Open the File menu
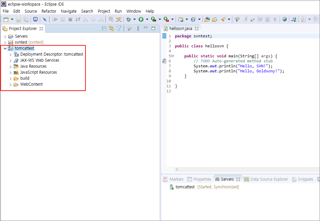This screenshot has height=221, width=320. pos(6,11)
